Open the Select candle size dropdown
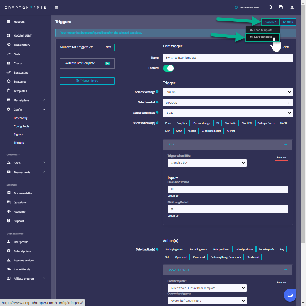The width and height of the screenshot is (306, 306). click(227, 113)
